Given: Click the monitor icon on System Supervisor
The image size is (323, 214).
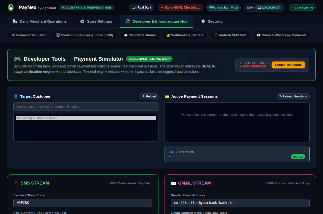Looking at the screenshot, I should click(x=58, y=35).
